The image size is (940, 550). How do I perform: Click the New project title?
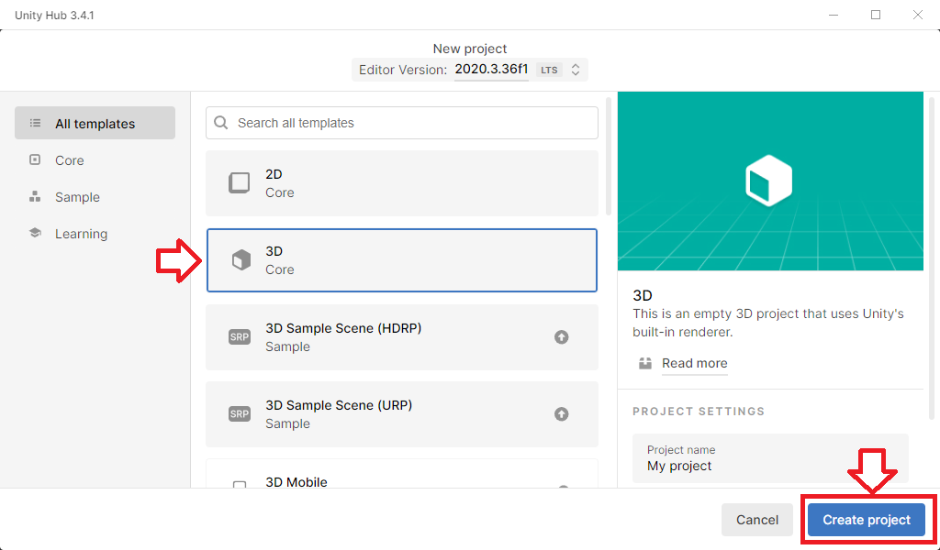pyautogui.click(x=469, y=49)
